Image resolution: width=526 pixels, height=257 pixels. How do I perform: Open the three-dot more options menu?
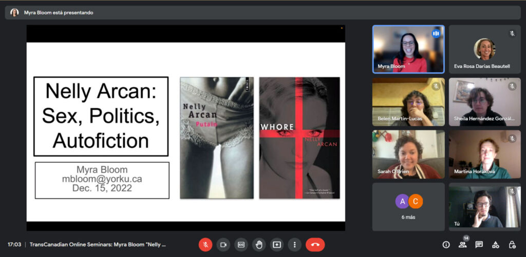(x=294, y=245)
